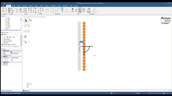Open the Remember orientation Default dropdown

tap(16, 47)
